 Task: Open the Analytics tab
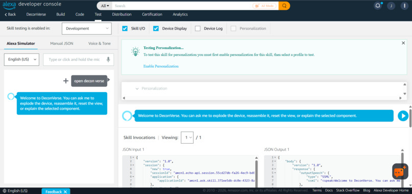tap(180, 14)
